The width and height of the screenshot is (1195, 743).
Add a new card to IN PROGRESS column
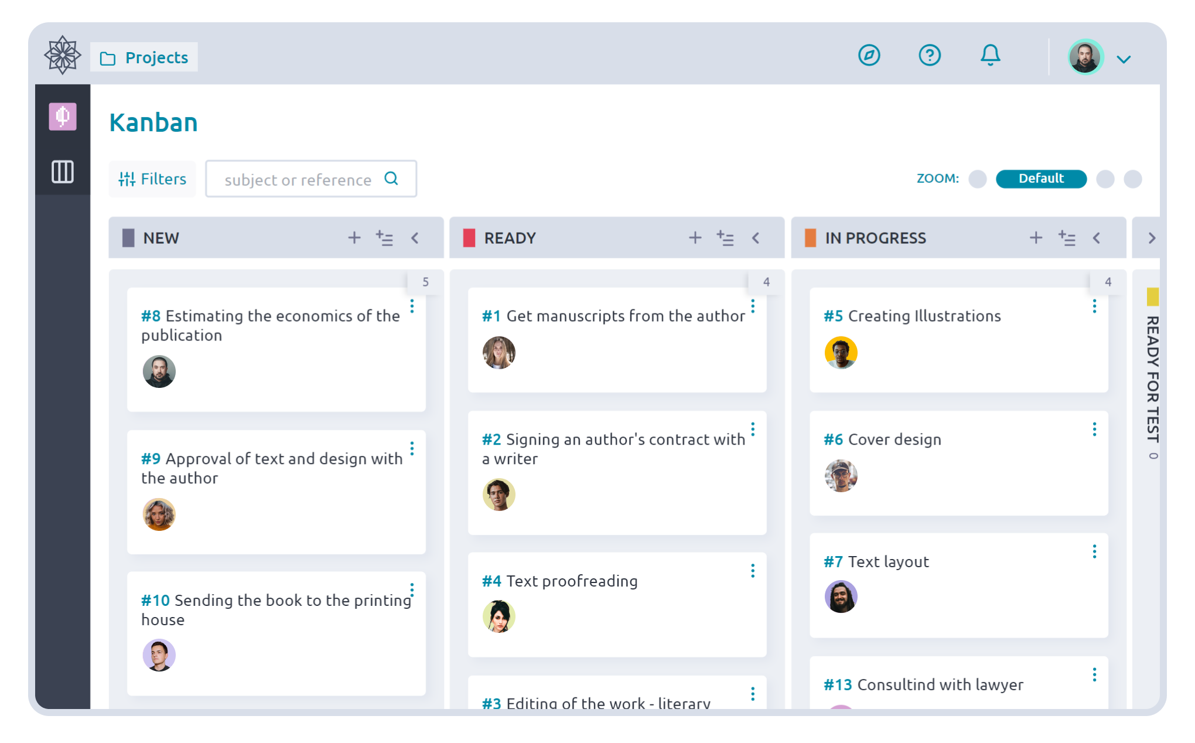click(x=1036, y=237)
